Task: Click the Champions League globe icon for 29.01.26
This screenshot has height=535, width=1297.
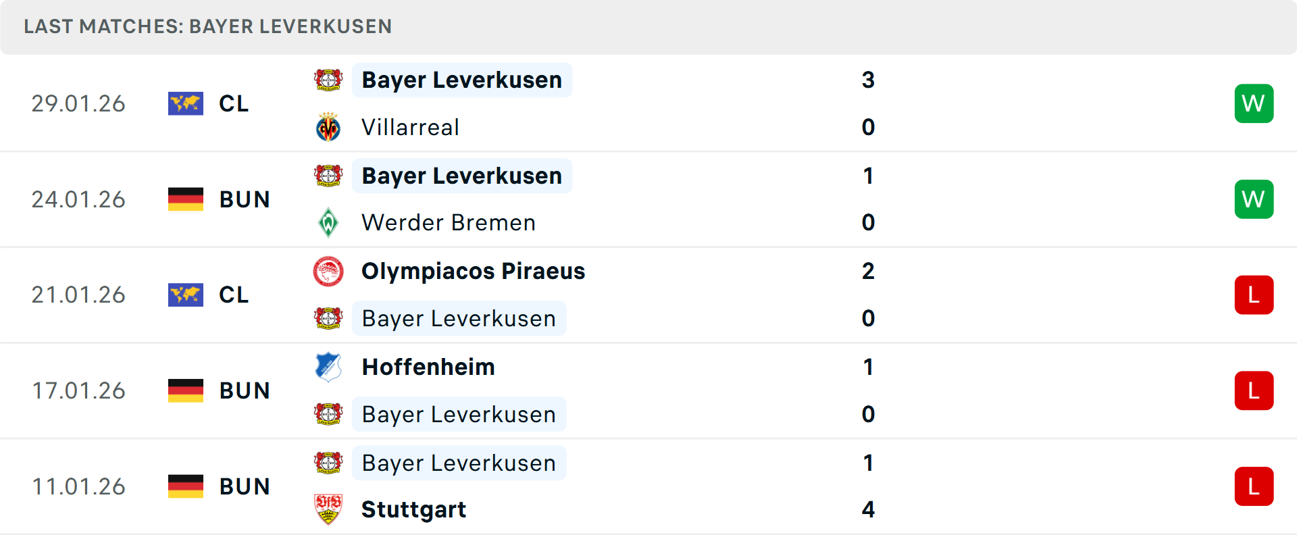Action: (186, 103)
